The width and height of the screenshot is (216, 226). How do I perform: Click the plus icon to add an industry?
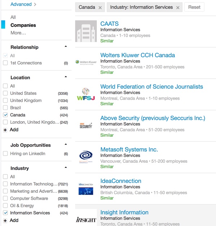(x=5, y=221)
